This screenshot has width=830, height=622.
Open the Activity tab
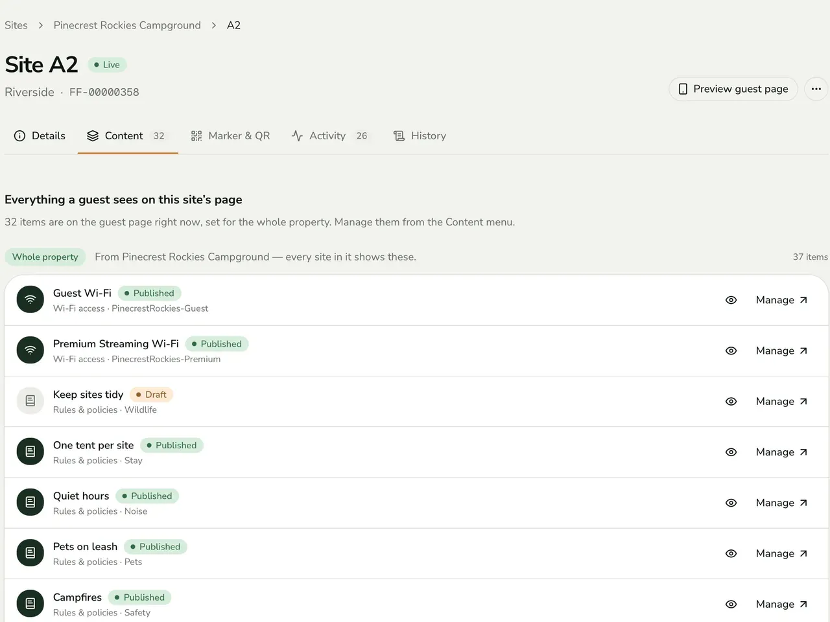pos(329,135)
